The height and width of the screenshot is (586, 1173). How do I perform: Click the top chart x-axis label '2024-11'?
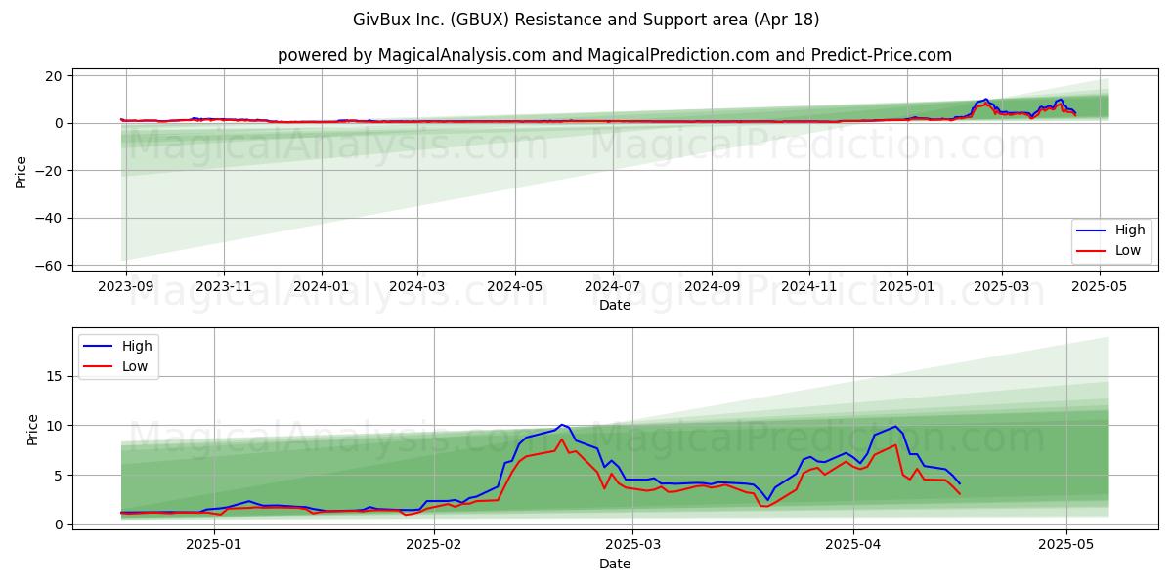pyautogui.click(x=809, y=286)
